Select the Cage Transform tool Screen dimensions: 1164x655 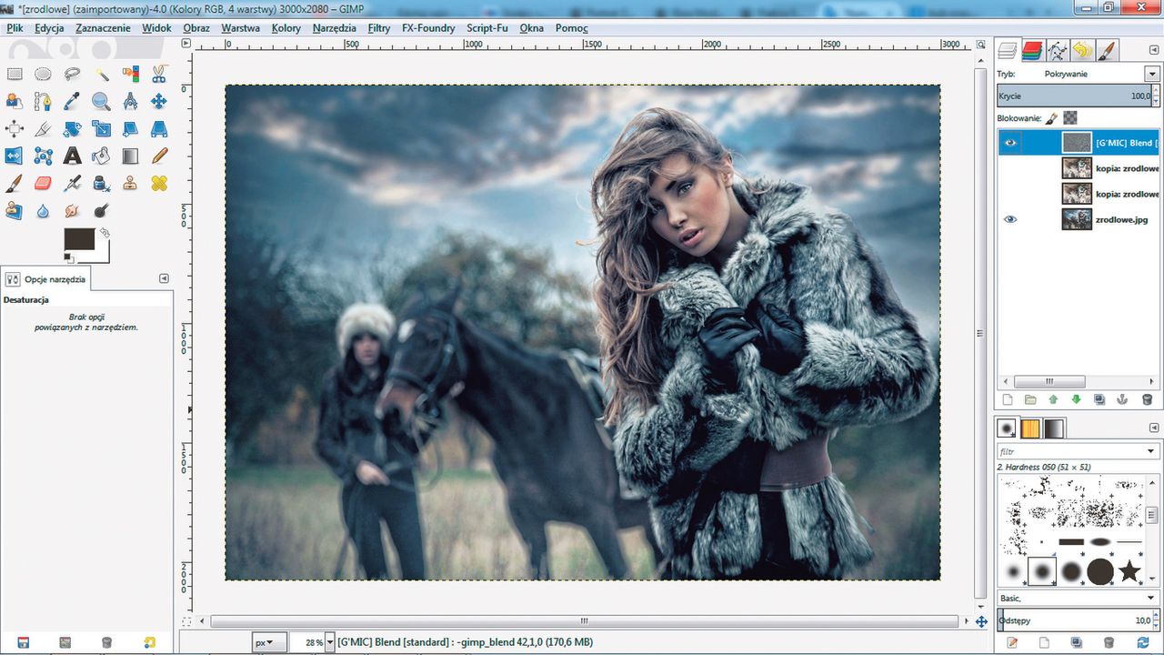click(43, 156)
